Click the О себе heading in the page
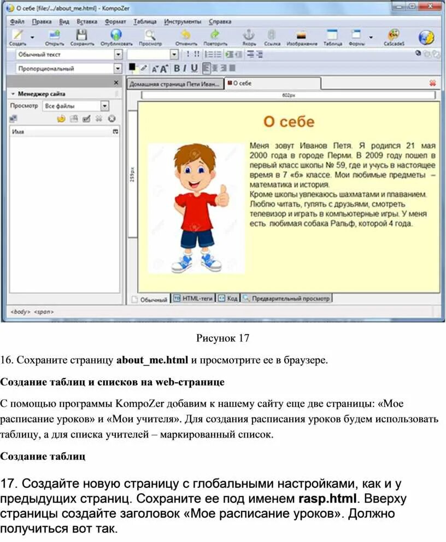The height and width of the screenshot is (542, 446). (x=289, y=121)
